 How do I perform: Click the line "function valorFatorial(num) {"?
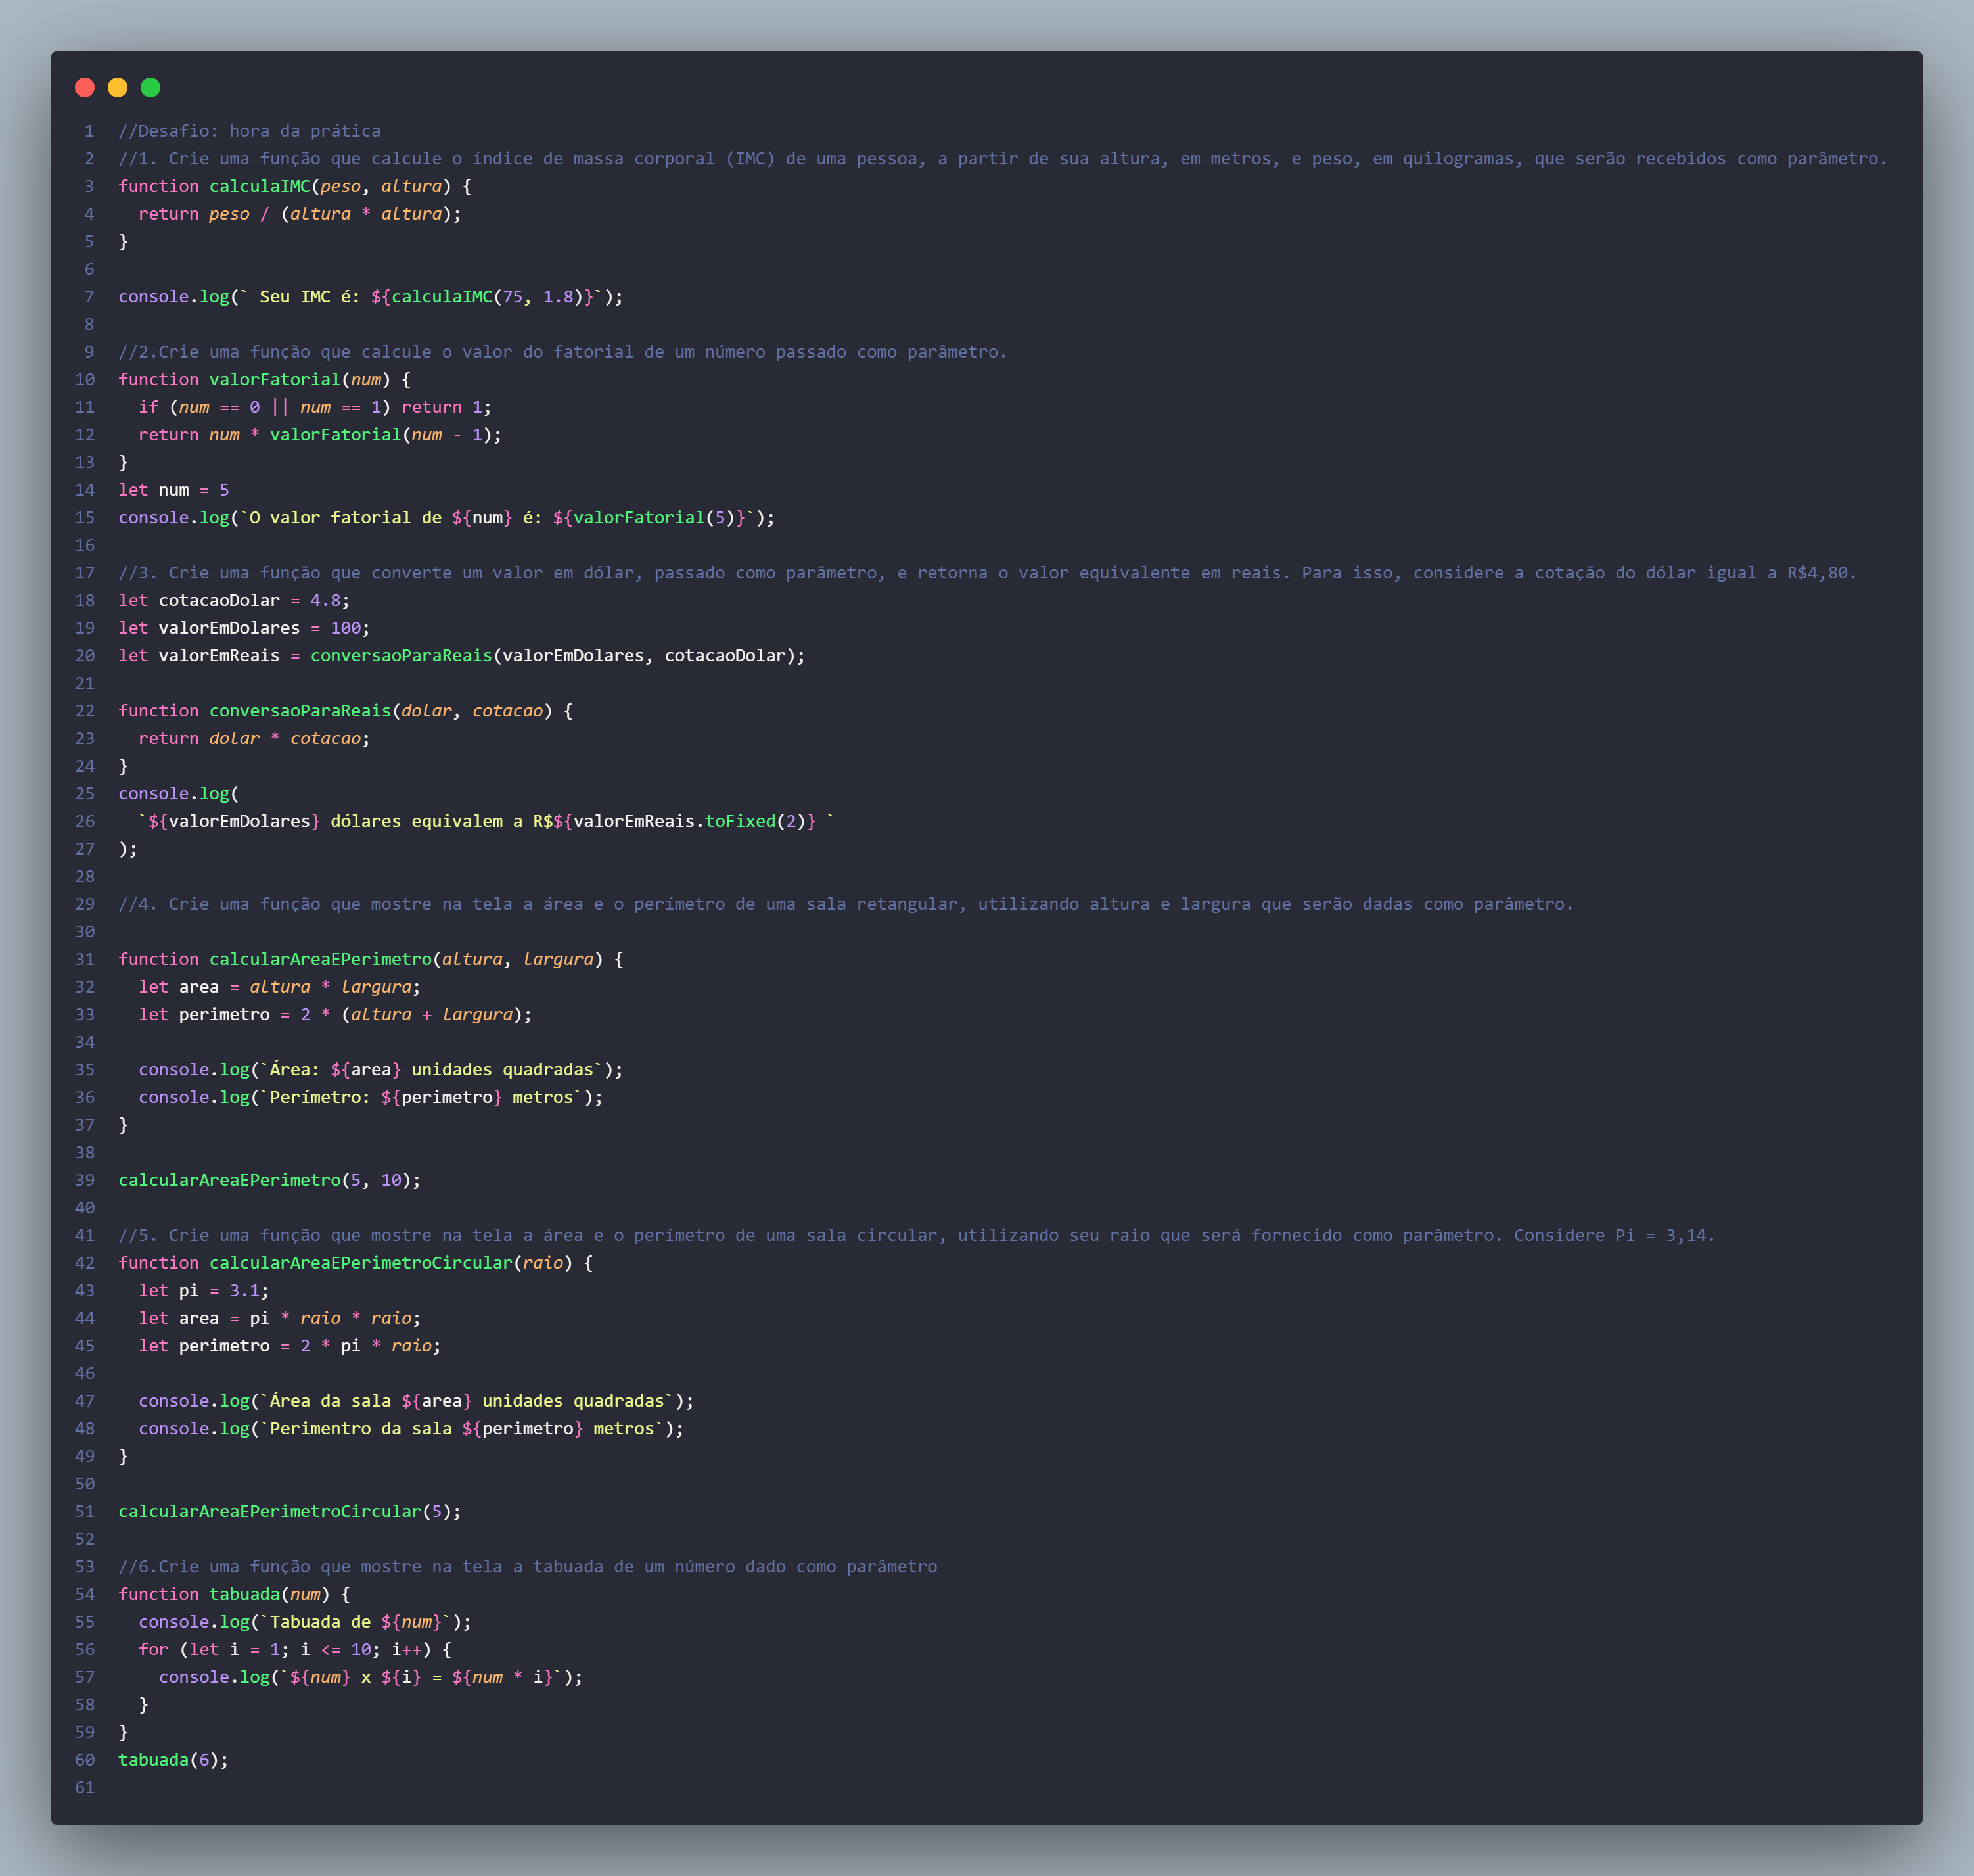pos(265,380)
